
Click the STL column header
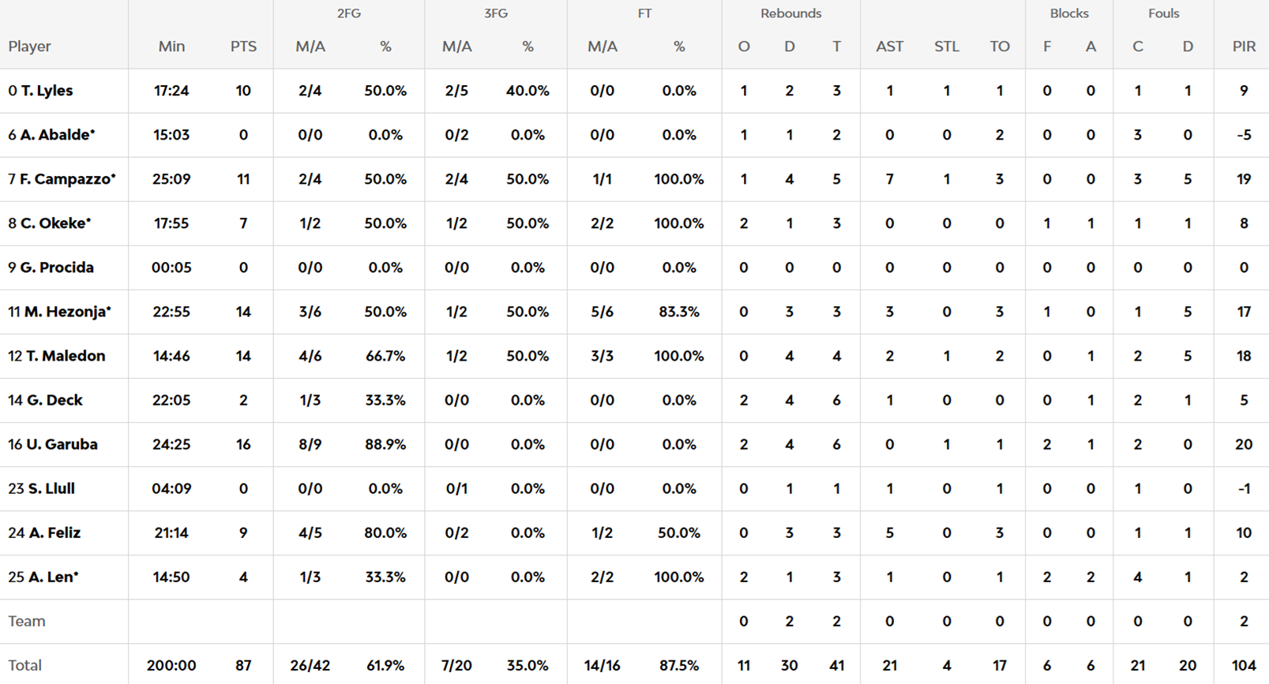pos(946,47)
